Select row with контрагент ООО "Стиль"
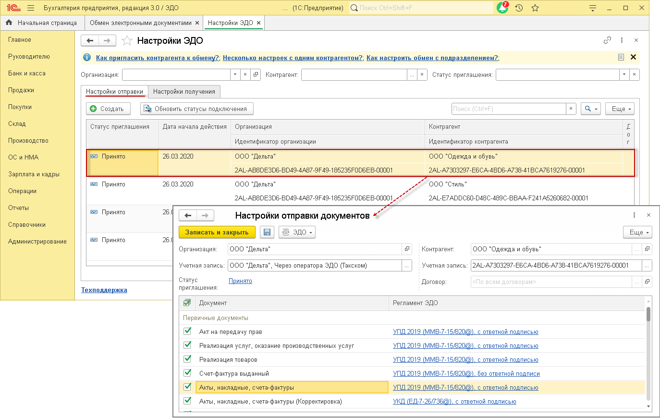Image resolution: width=660 pixels, height=418 pixels. coord(360,191)
